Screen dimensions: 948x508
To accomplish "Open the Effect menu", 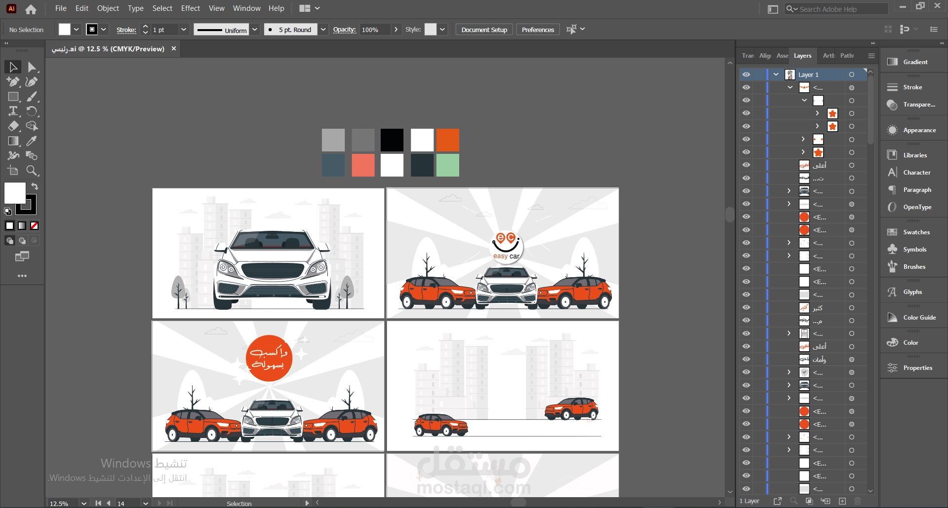I will click(x=190, y=8).
